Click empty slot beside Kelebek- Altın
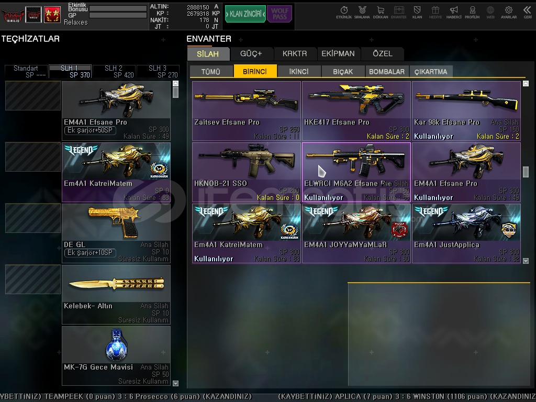The image size is (536, 402). 33,280
